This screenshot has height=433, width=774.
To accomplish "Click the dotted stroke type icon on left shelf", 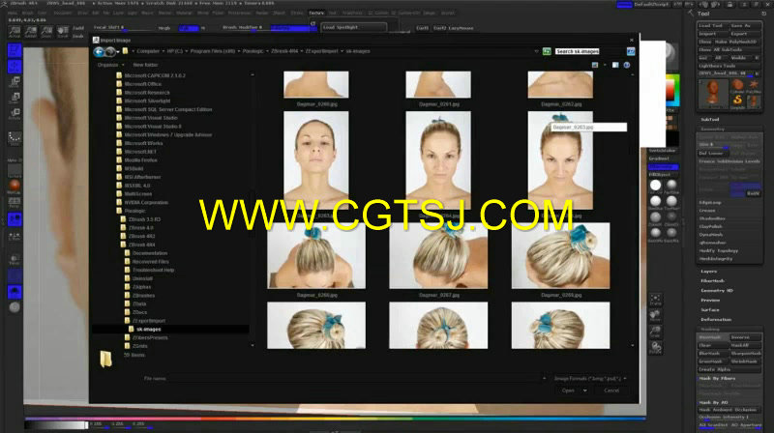I will [15, 137].
